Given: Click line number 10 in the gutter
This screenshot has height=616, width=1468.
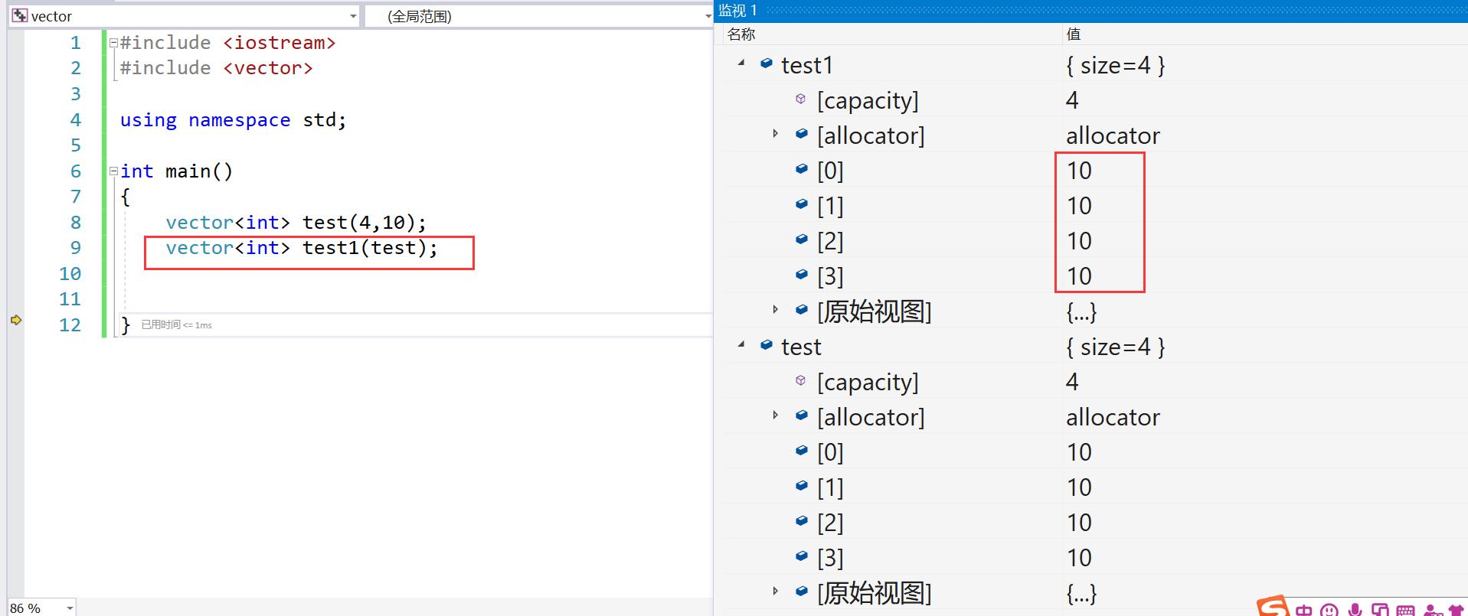Looking at the screenshot, I should pyautogui.click(x=70, y=274).
